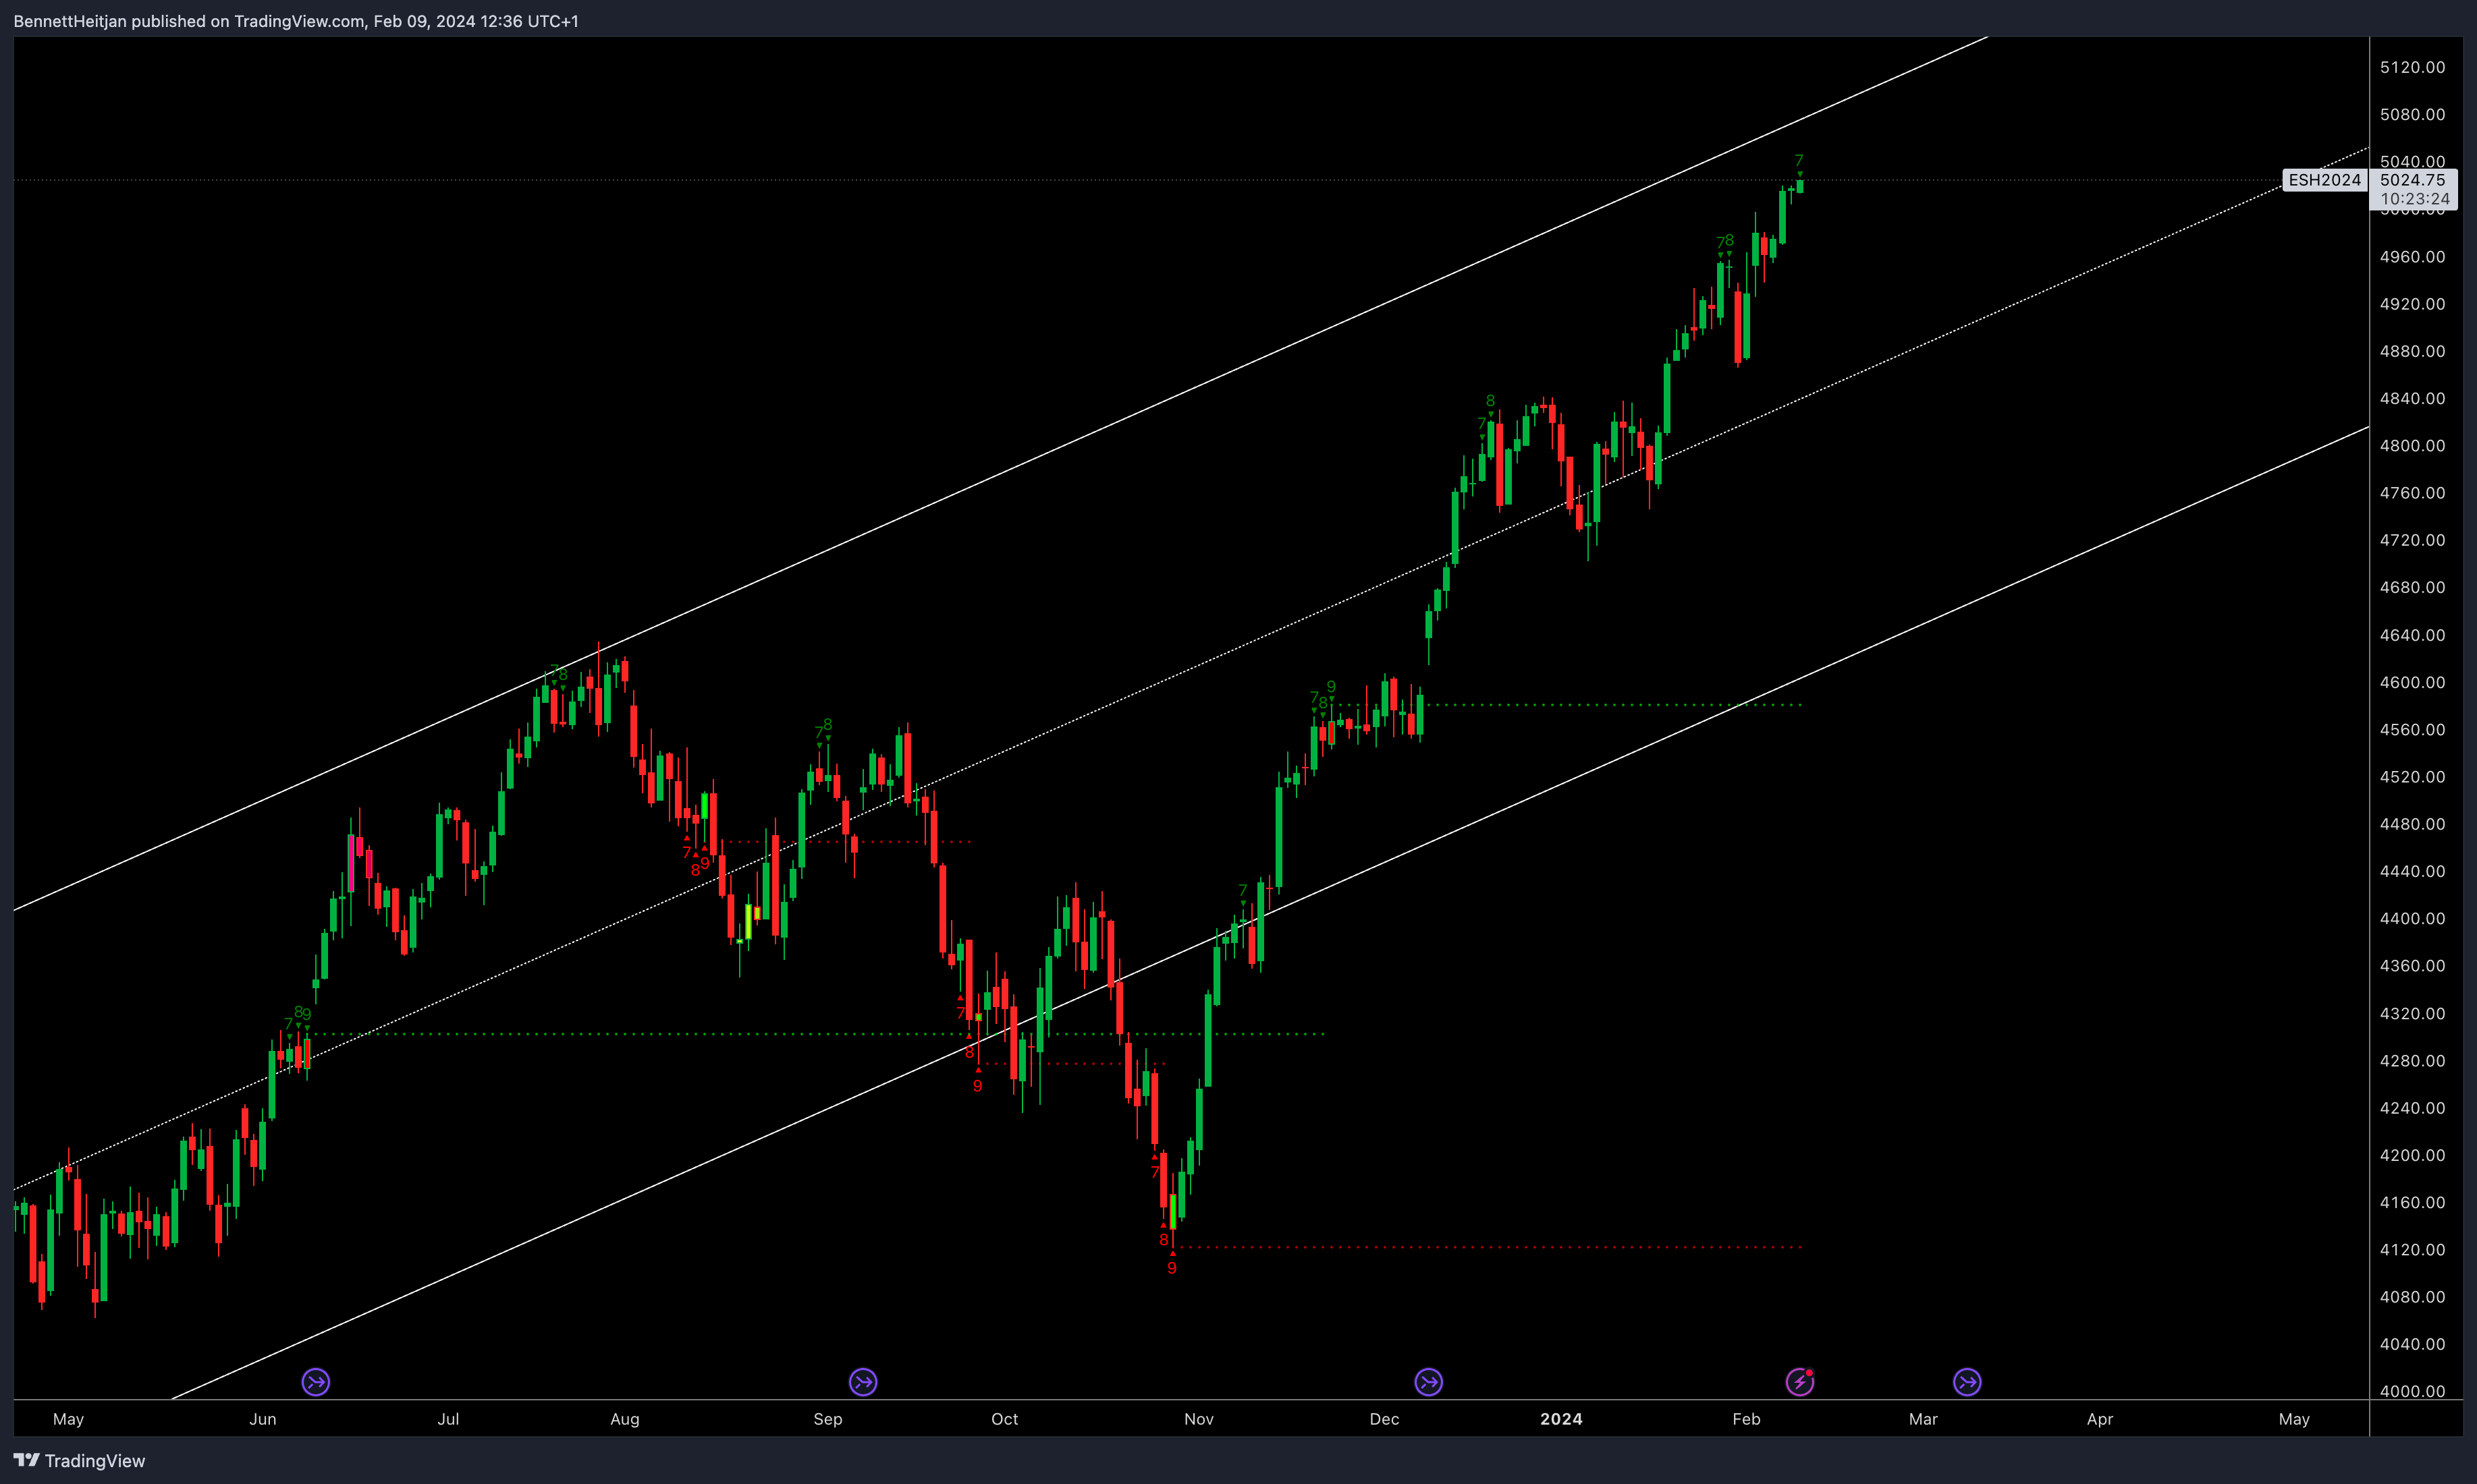The image size is (2477, 1484).
Task: Click the December contract rollover icon
Action: click(x=1429, y=1382)
